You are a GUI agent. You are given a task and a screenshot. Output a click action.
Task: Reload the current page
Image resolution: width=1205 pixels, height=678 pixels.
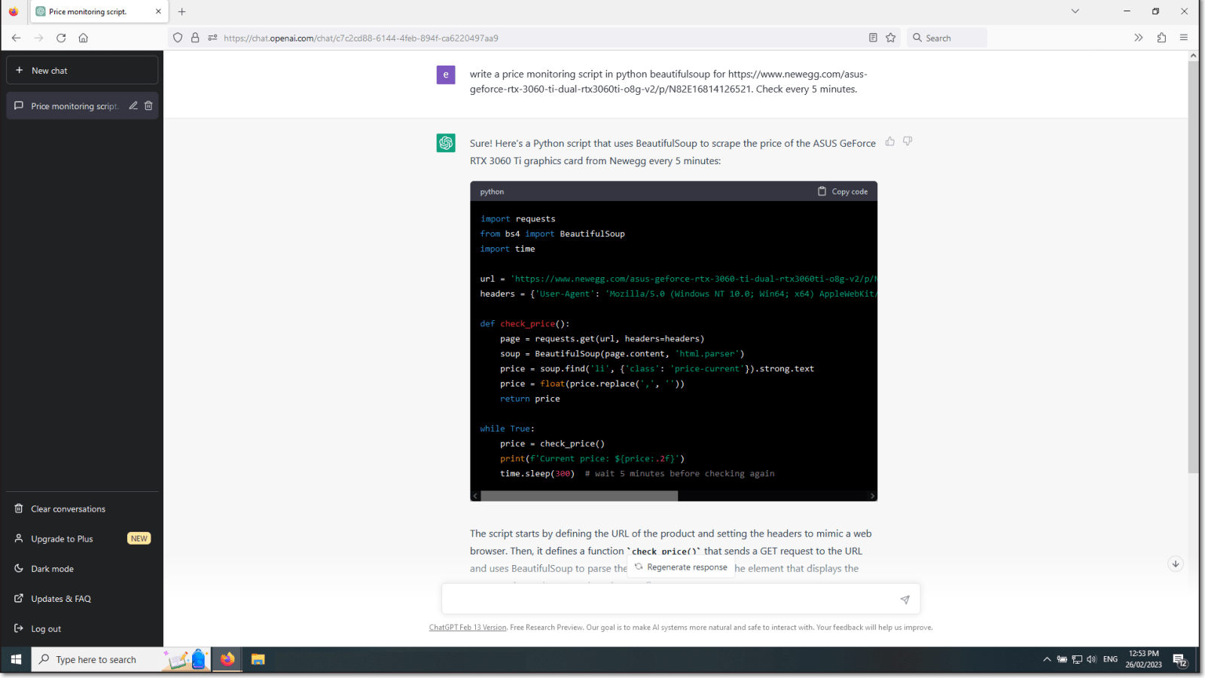pos(61,38)
